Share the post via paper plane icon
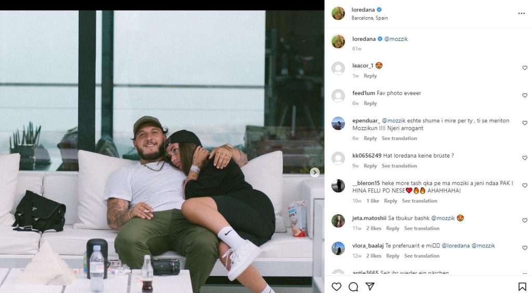 click(x=370, y=286)
